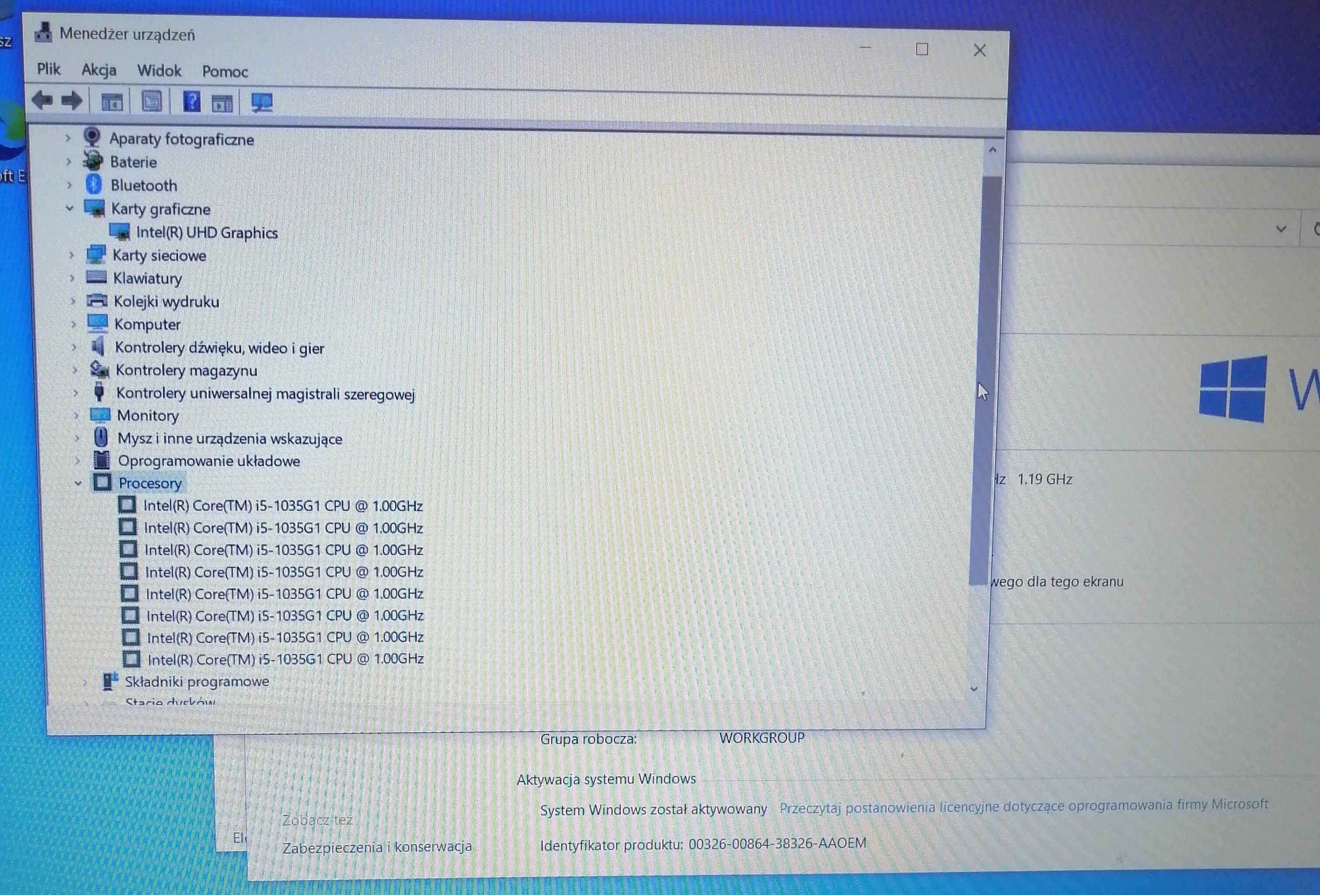This screenshot has height=895, width=1320.
Task: Click the Back arrow toolbar icon
Action: 42,101
